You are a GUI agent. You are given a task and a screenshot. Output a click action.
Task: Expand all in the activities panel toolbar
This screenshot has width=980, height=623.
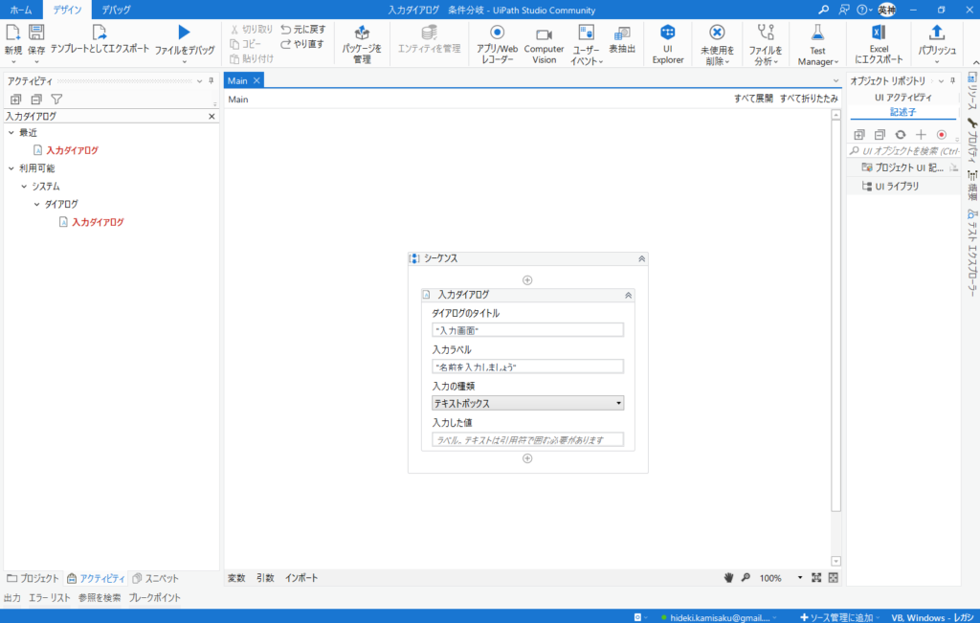point(15,99)
